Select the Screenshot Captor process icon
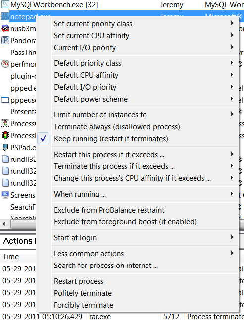 coord(5,195)
